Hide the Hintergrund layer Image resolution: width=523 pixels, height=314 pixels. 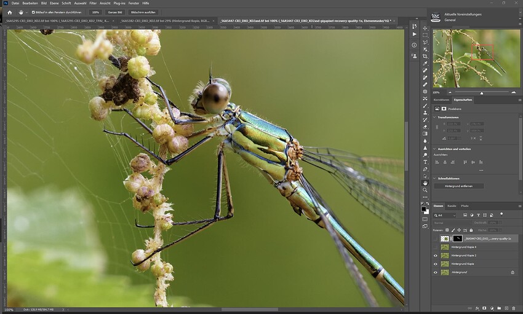click(x=435, y=272)
